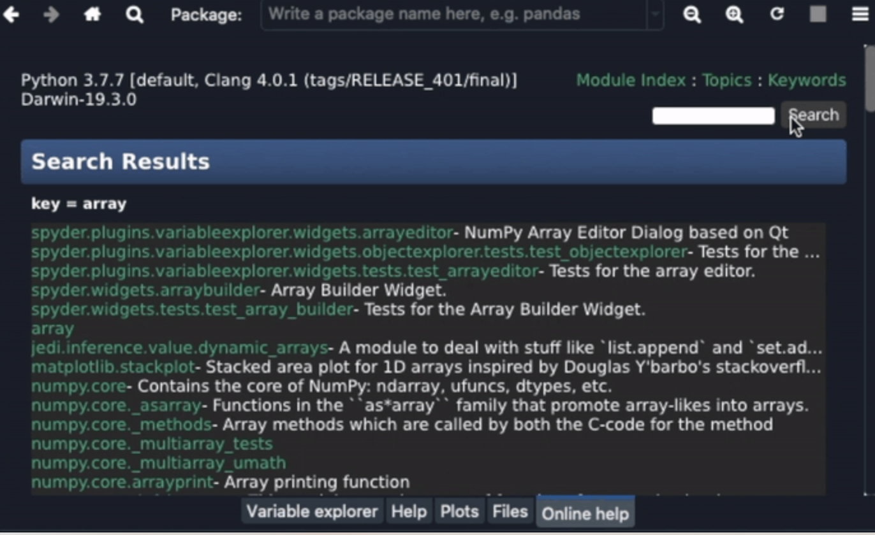875x535 pixels.
Task: Switch to the Files tab
Action: [509, 511]
